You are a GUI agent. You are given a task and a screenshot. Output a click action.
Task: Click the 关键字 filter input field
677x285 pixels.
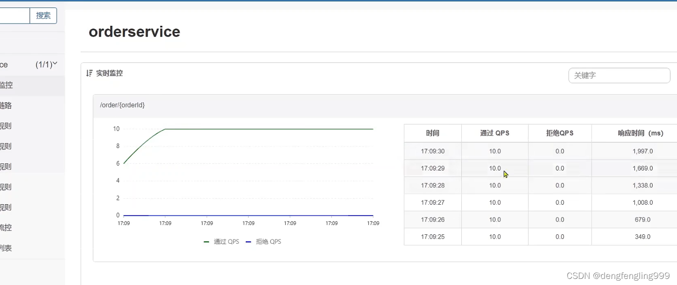pos(619,75)
